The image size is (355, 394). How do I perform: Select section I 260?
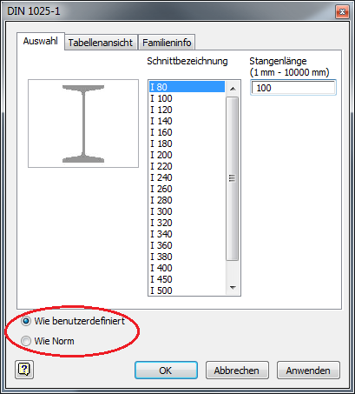pos(187,189)
